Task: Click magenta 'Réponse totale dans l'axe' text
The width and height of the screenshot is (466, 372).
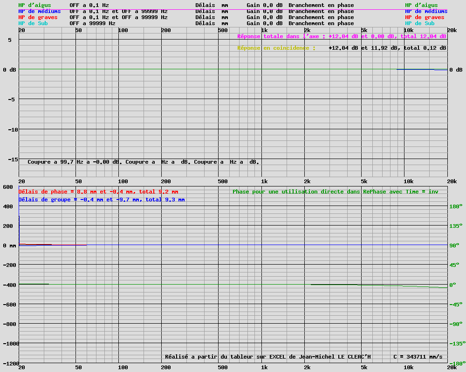Action: point(279,36)
